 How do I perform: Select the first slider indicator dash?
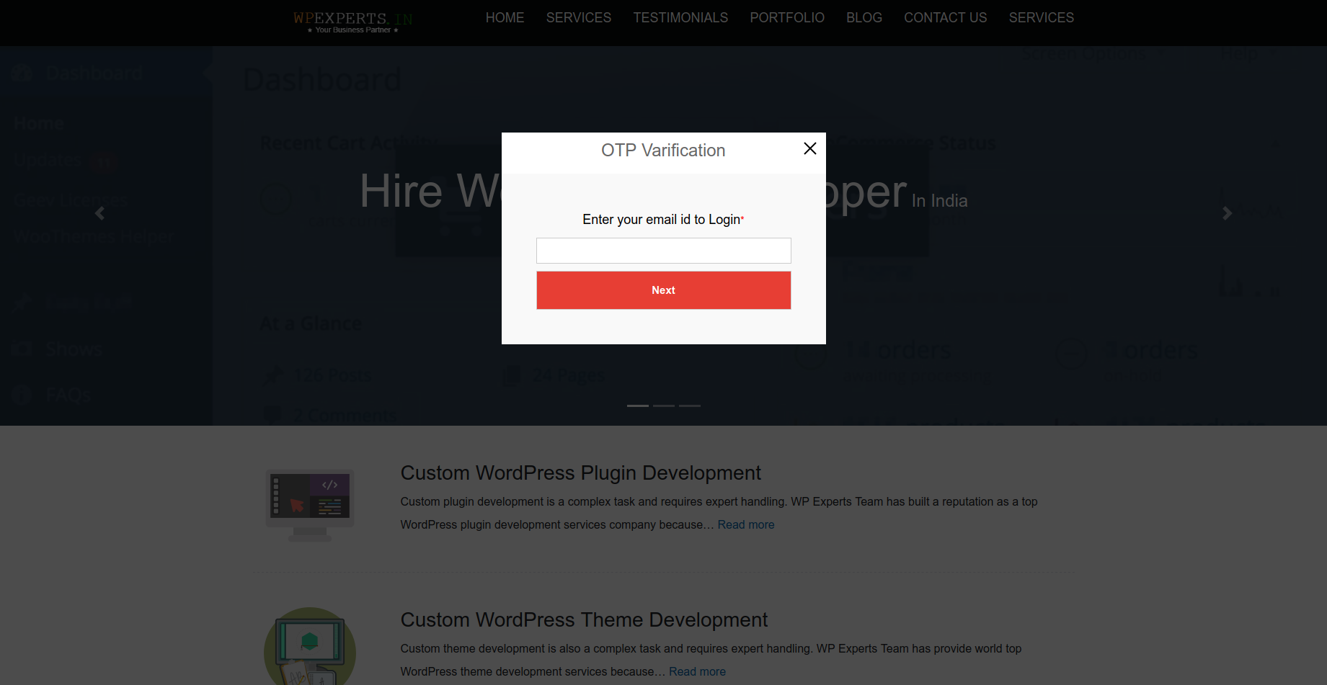638,406
